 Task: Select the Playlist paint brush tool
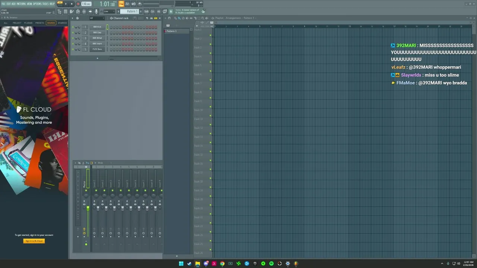(x=179, y=18)
